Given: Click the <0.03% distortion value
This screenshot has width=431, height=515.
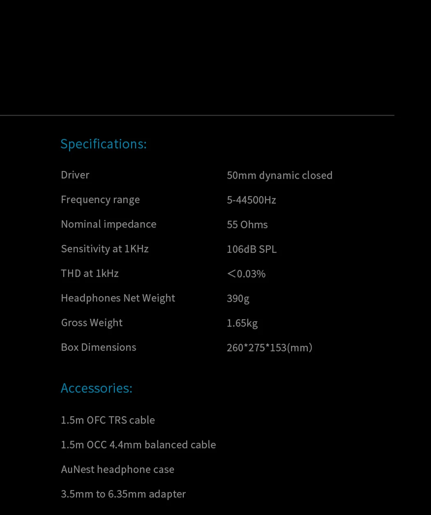Looking at the screenshot, I should (246, 274).
